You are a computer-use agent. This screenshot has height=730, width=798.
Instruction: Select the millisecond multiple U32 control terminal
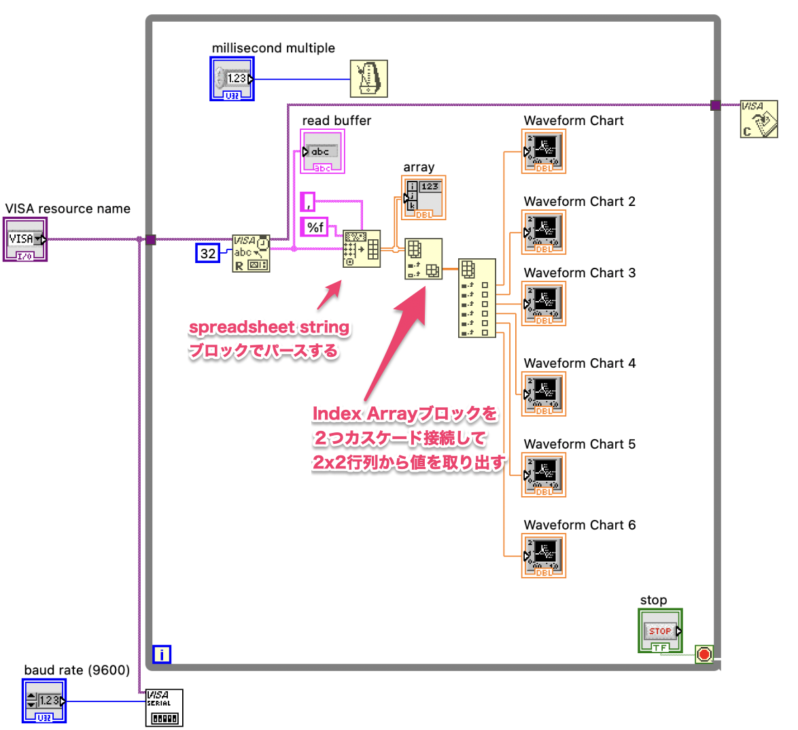click(x=232, y=78)
